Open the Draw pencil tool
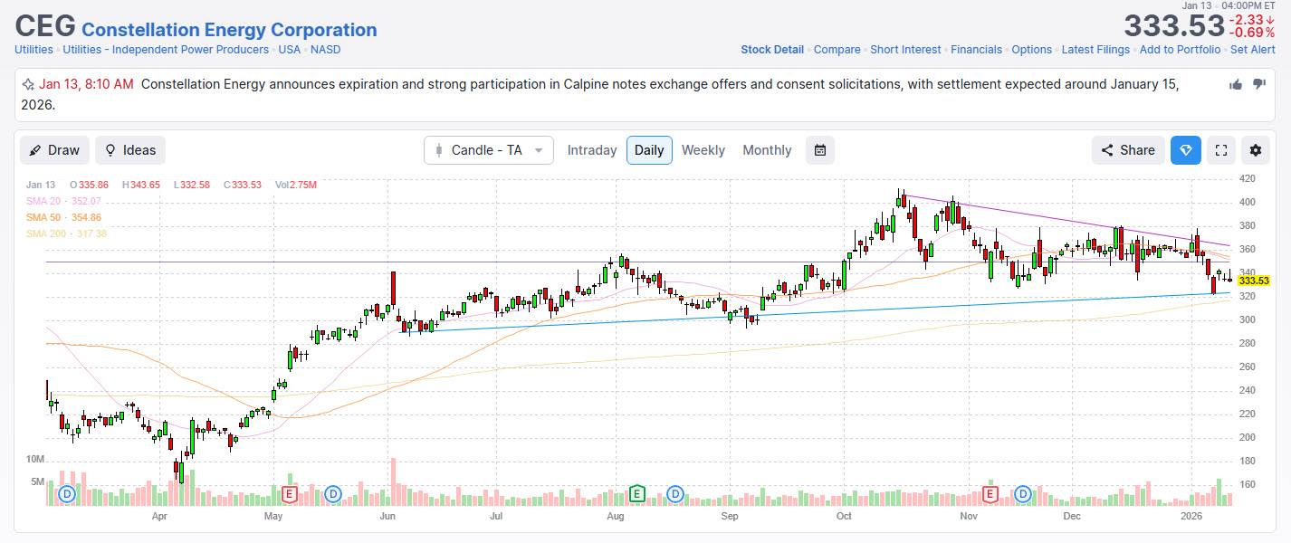The width and height of the screenshot is (1291, 543). [54, 150]
